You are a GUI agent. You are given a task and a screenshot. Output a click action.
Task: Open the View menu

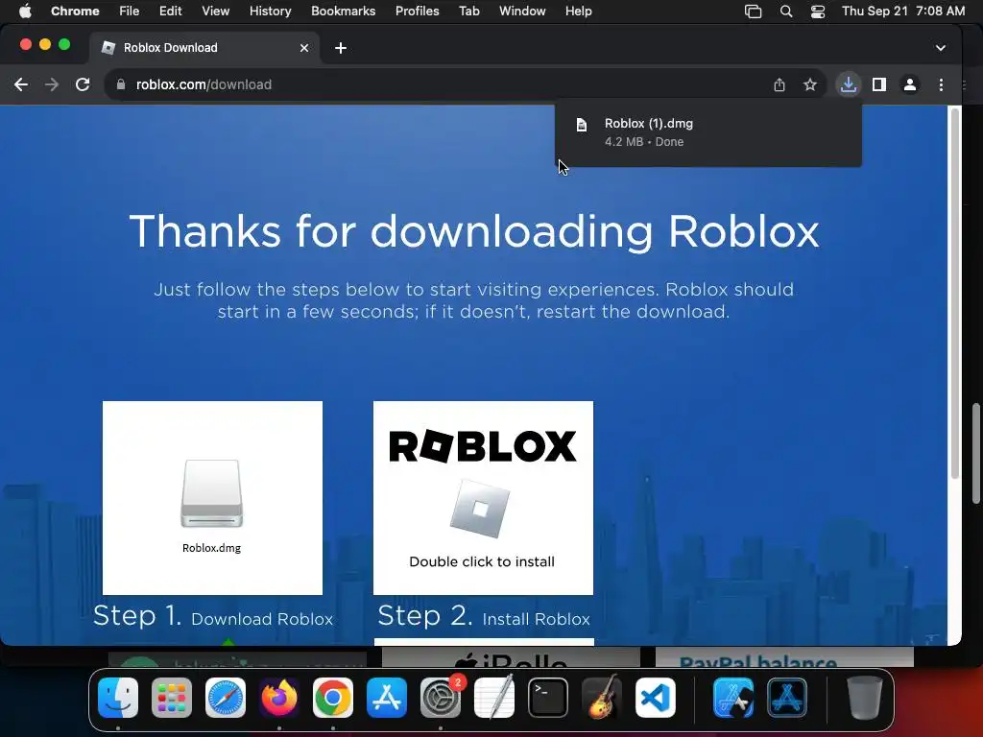(x=215, y=11)
